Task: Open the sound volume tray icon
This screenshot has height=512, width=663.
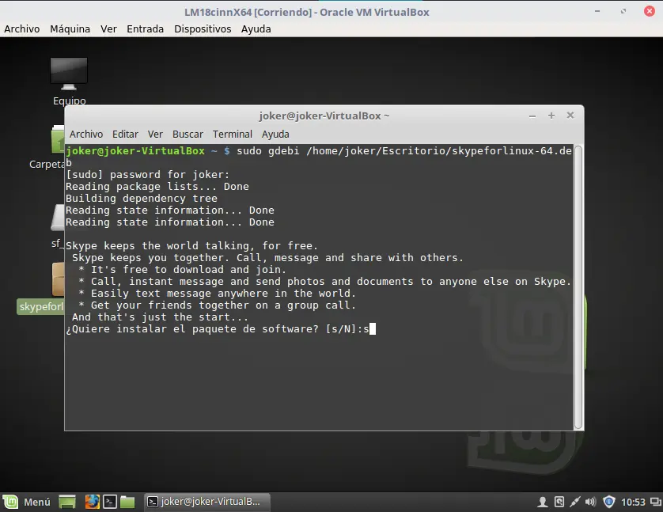Action: point(591,502)
